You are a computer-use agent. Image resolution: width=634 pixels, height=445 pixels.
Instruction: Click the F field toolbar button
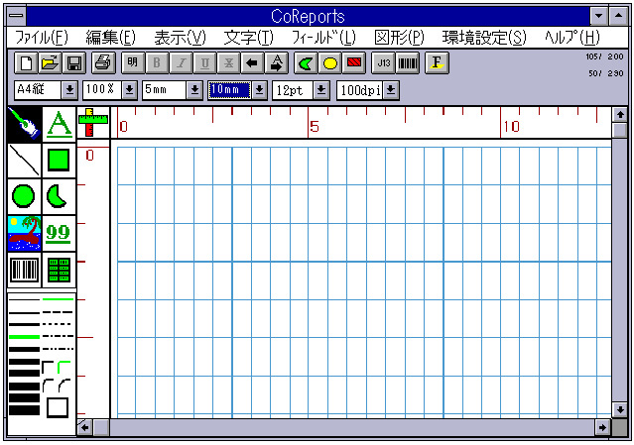[437, 63]
